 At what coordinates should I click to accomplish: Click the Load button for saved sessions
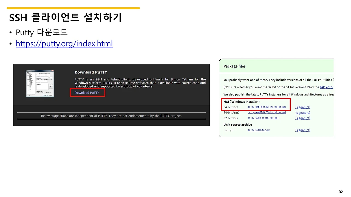(51, 85)
